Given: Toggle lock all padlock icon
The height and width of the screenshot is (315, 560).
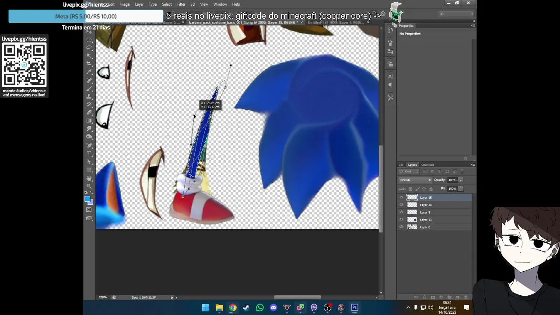Looking at the screenshot, I should [431, 189].
